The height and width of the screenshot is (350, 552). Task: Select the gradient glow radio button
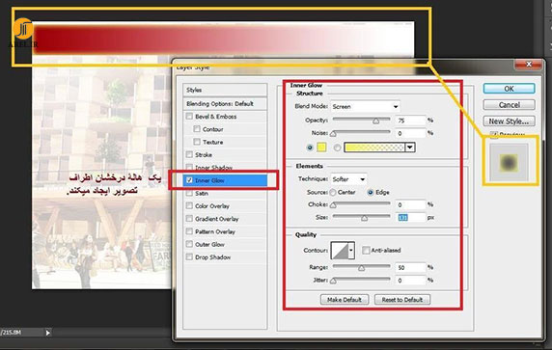(337, 148)
